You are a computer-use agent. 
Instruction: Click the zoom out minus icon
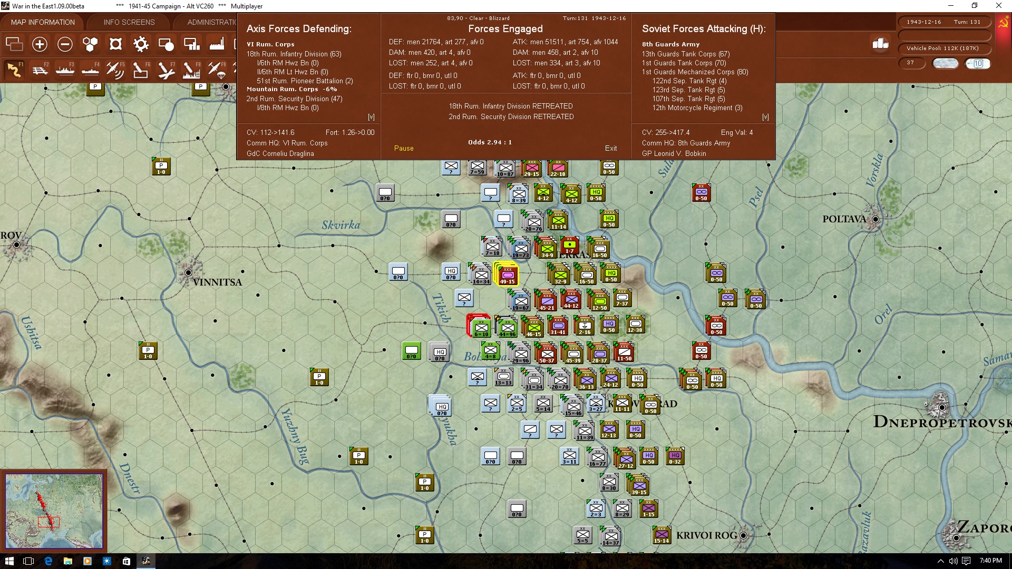click(x=65, y=44)
